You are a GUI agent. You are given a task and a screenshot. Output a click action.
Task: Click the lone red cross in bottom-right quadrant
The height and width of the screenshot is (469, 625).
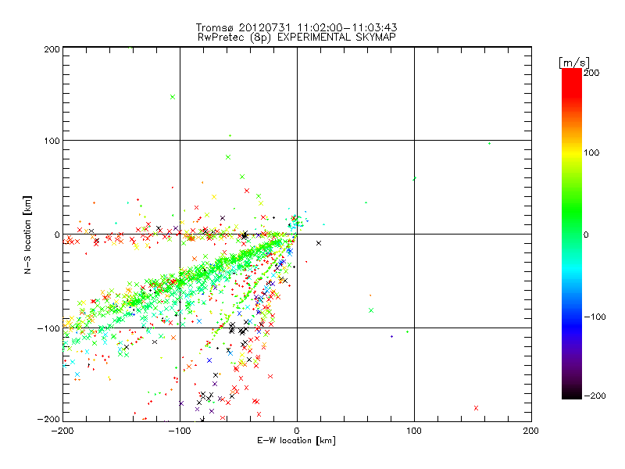(476, 408)
